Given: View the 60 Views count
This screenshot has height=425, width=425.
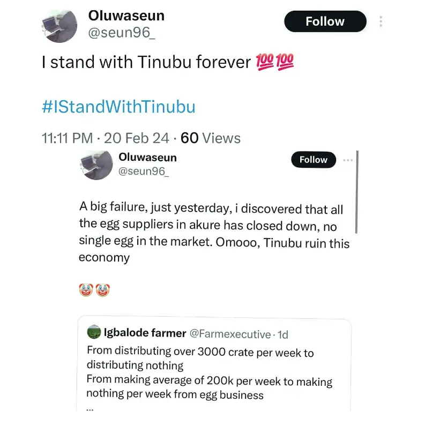Looking at the screenshot, I should (x=211, y=138).
